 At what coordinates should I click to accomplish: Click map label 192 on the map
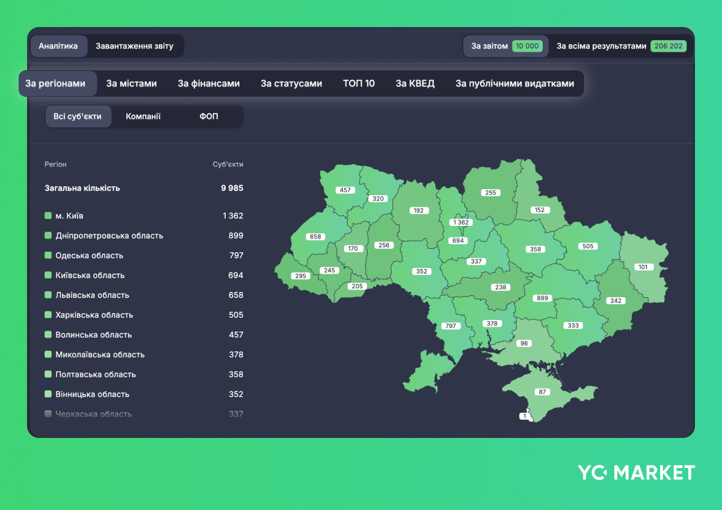point(418,211)
